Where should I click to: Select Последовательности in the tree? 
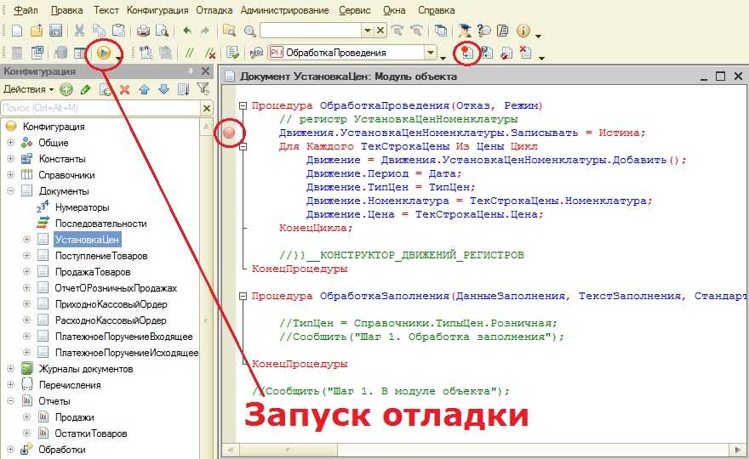(x=100, y=224)
